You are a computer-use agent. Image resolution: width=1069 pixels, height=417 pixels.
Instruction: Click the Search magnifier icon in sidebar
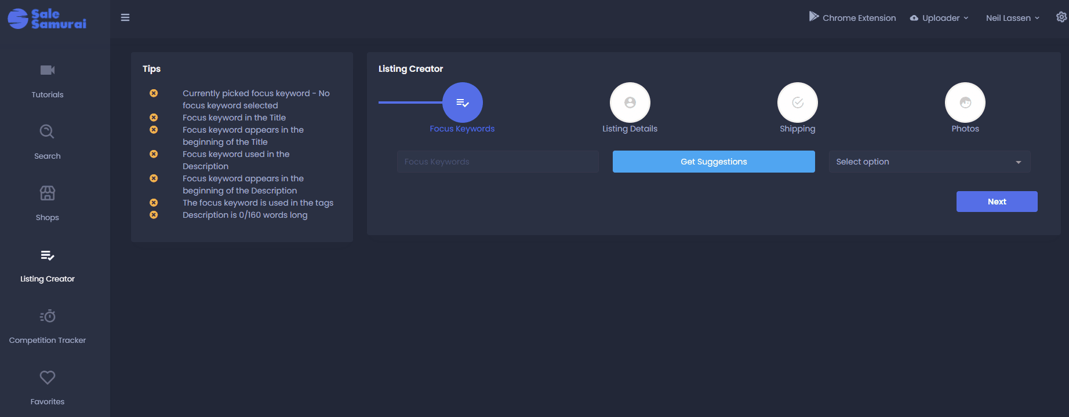47,131
